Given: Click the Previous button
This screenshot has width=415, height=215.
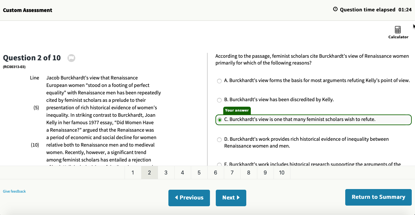Looking at the screenshot, I should [189, 198].
